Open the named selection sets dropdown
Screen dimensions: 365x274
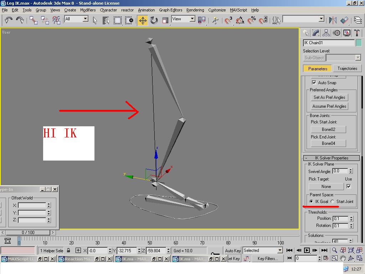point(322,19)
